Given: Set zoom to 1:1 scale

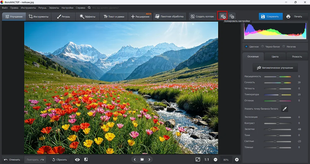Looking at the screenshot, I should pos(206,160).
